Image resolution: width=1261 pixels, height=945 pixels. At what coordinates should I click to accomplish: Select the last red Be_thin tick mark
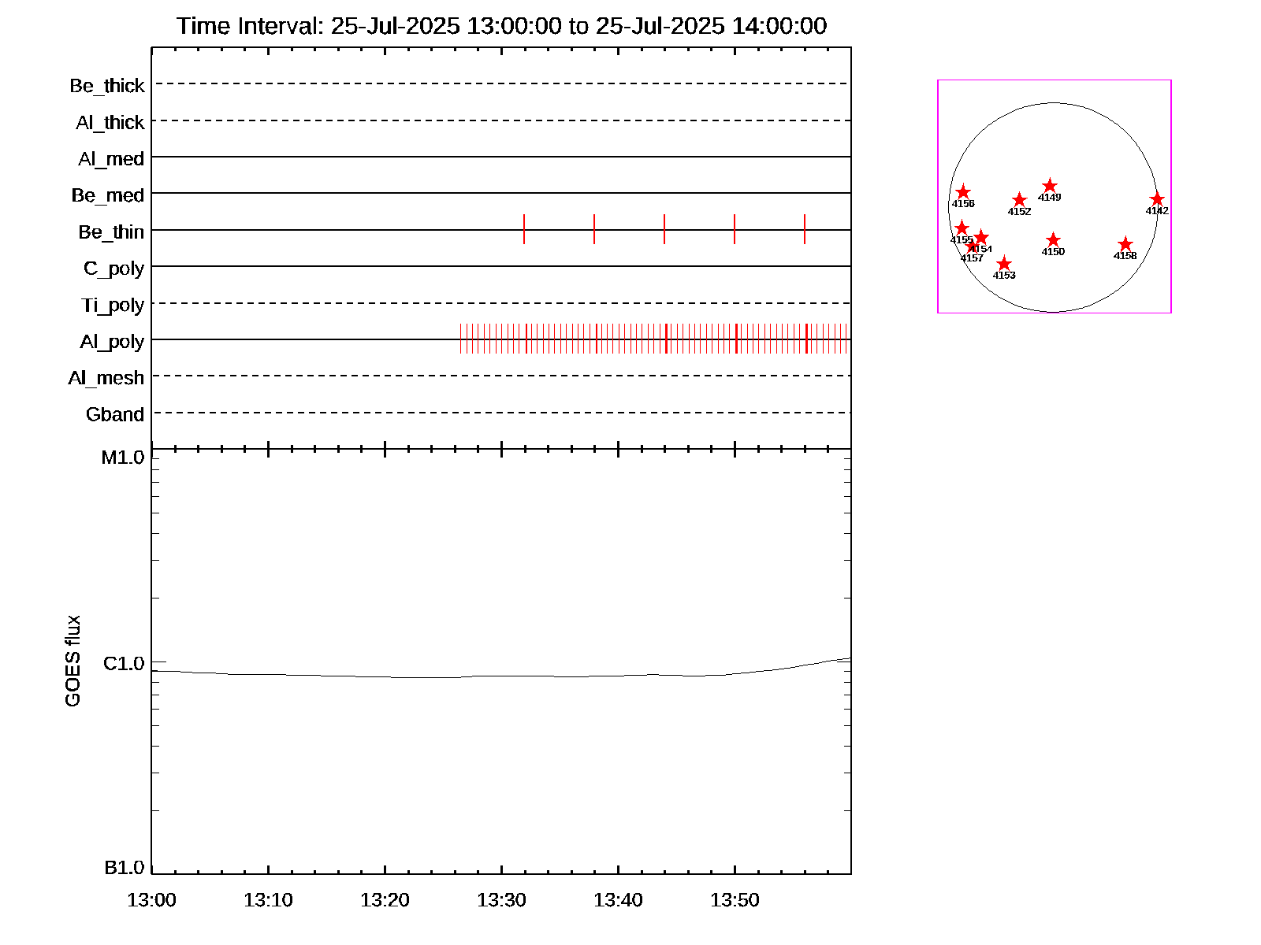(x=805, y=229)
